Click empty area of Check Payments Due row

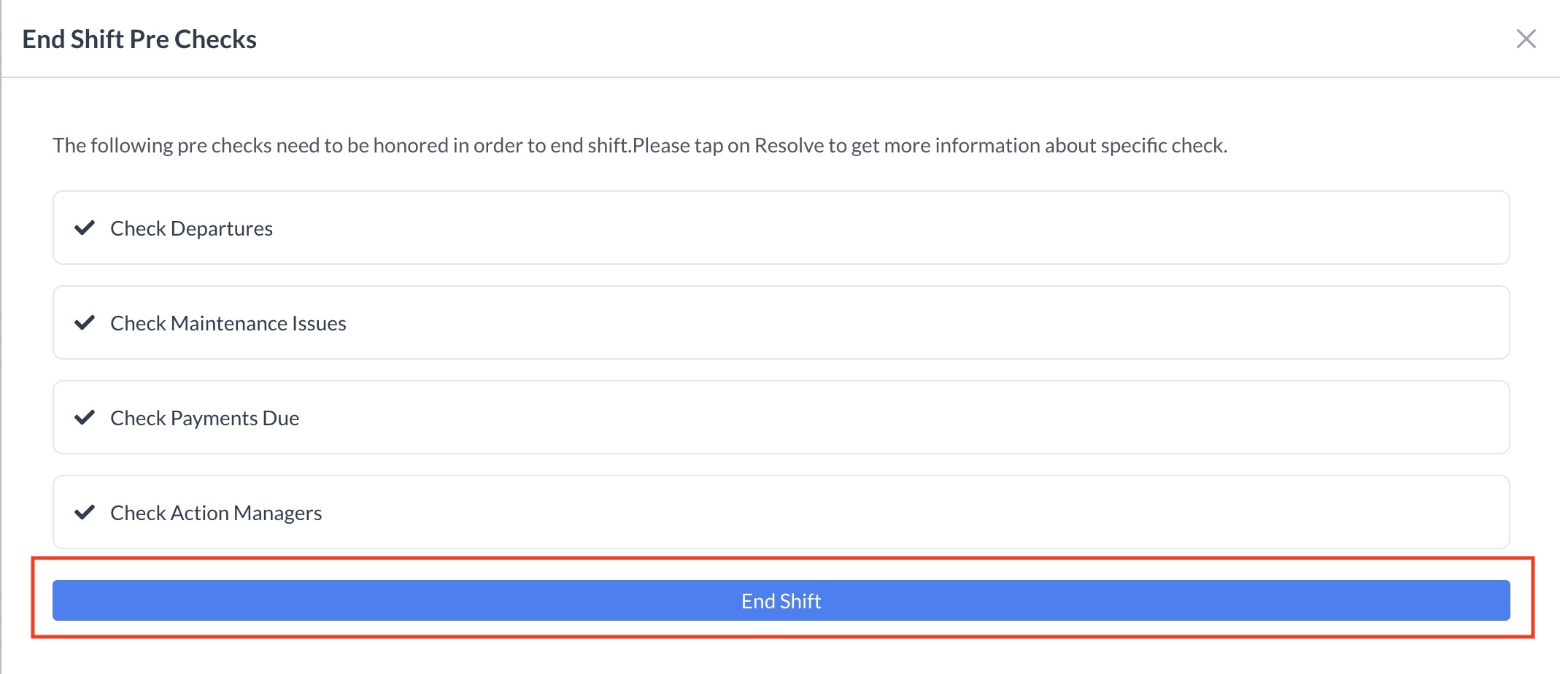(x=876, y=417)
